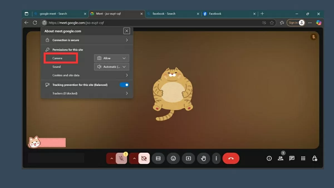
Task: Turn on the camera button
Action: [x=144, y=158]
